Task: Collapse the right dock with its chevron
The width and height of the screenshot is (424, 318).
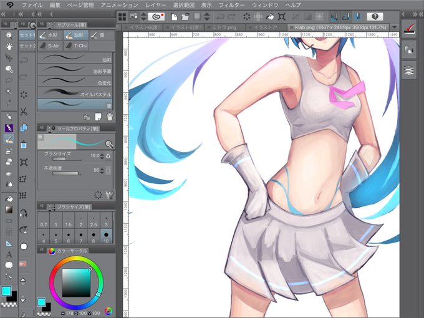Action: coord(415,14)
